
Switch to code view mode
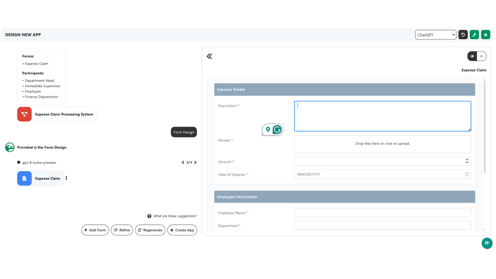481,57
